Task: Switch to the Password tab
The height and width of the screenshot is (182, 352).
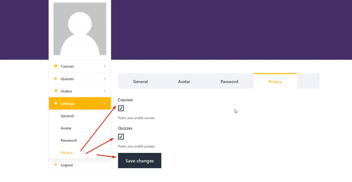Action: pyautogui.click(x=229, y=81)
